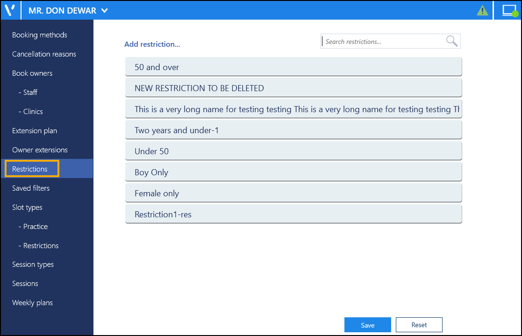Open Sessions in the sidebar

click(25, 284)
